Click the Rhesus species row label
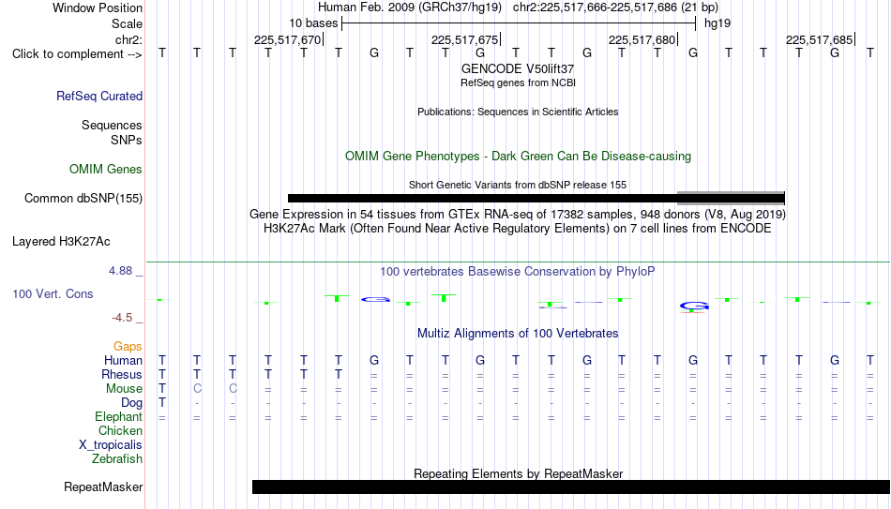The width and height of the screenshot is (891, 509). coord(122,375)
